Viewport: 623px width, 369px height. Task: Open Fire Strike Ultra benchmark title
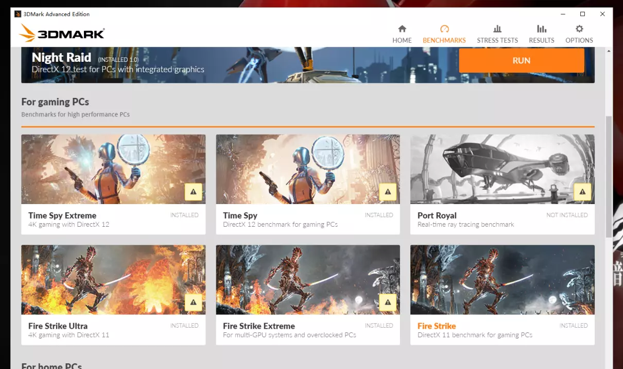58,326
